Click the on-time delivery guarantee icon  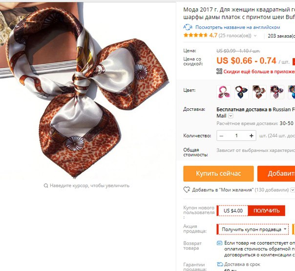220,265
